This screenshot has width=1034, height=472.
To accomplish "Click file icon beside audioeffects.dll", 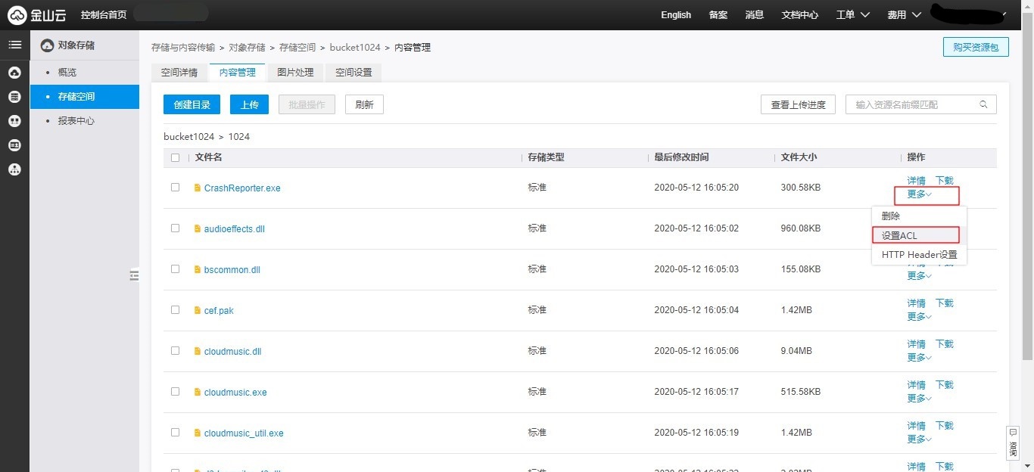I will [x=198, y=228].
